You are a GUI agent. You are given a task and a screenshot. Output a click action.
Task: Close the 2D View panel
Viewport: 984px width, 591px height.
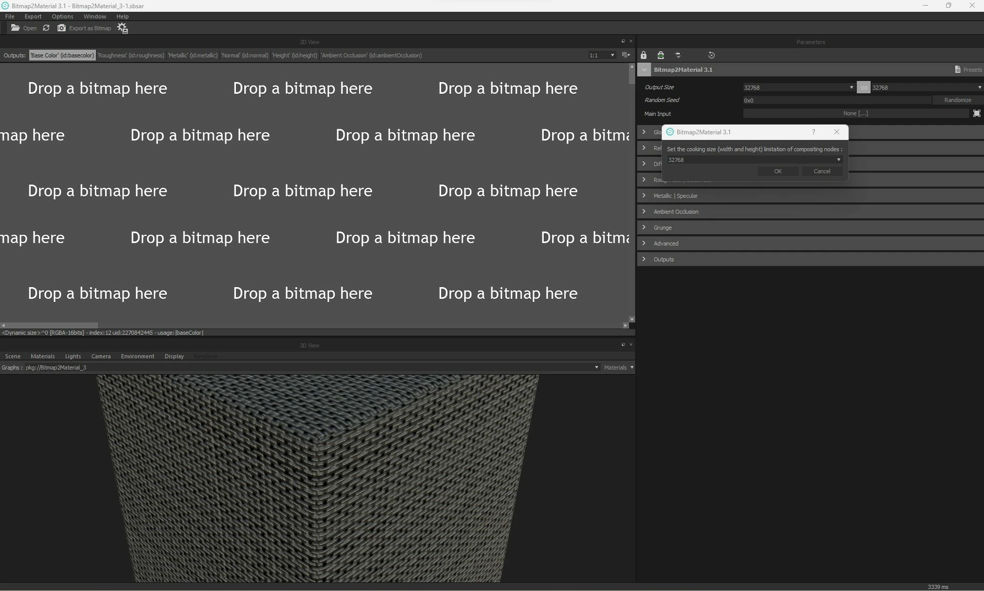pyautogui.click(x=631, y=42)
